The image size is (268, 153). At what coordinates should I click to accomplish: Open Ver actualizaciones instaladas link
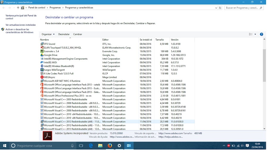point(21,25)
